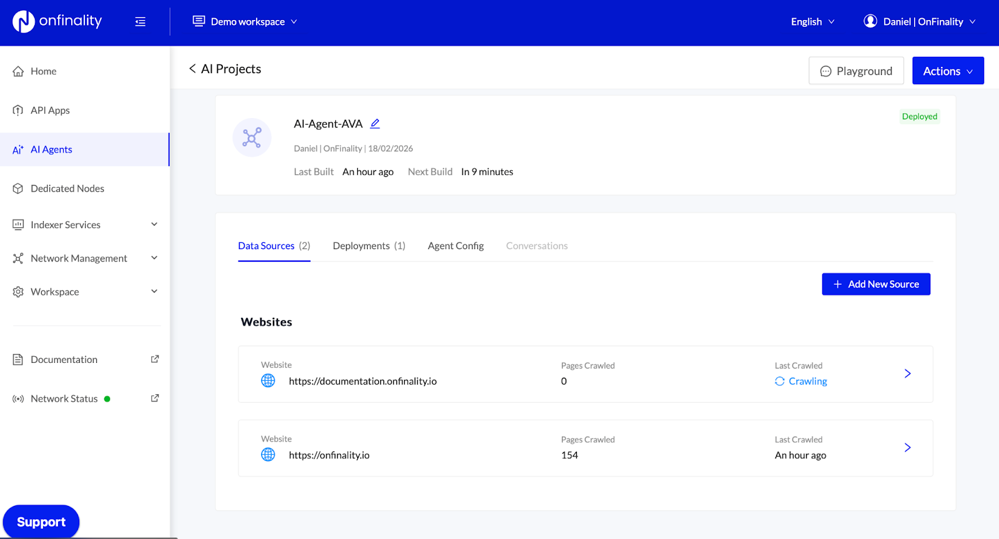Click the Crawling spinner icon
The height and width of the screenshot is (539, 999).
point(780,381)
